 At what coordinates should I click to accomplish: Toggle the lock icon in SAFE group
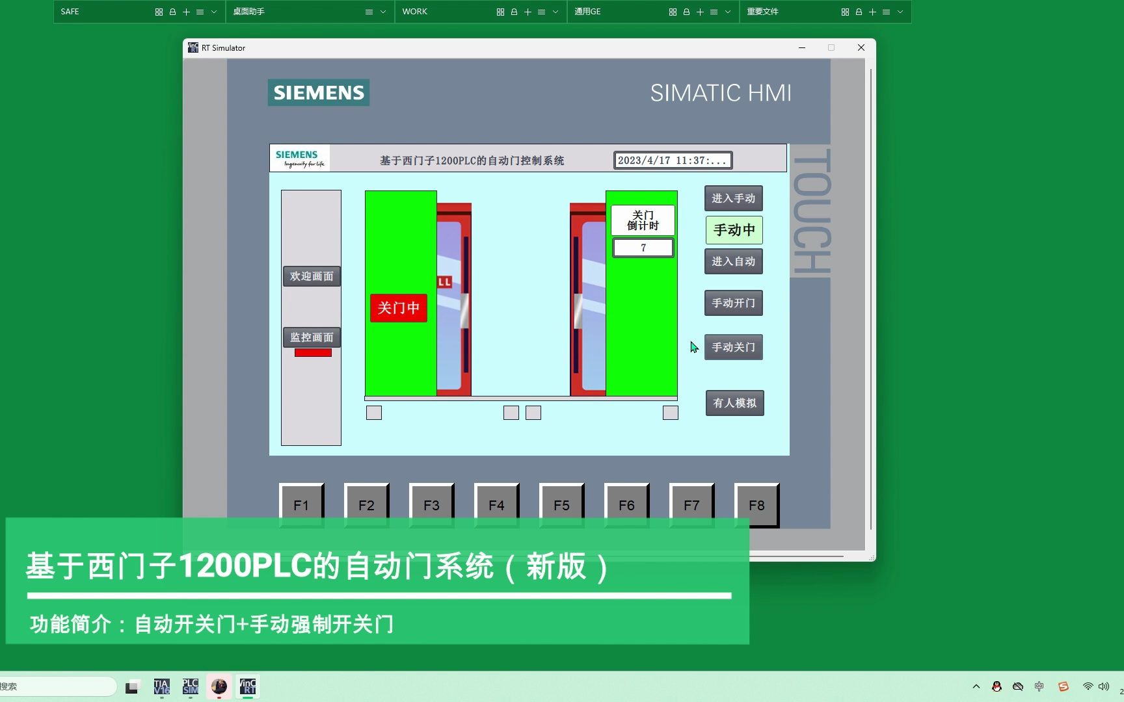point(172,12)
